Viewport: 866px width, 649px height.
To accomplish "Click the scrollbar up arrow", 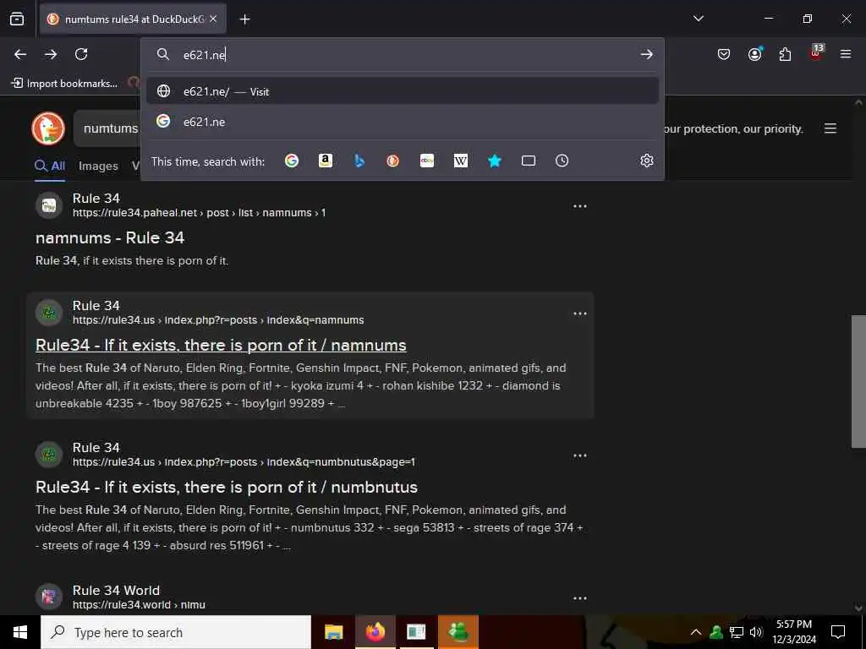I will 858,102.
